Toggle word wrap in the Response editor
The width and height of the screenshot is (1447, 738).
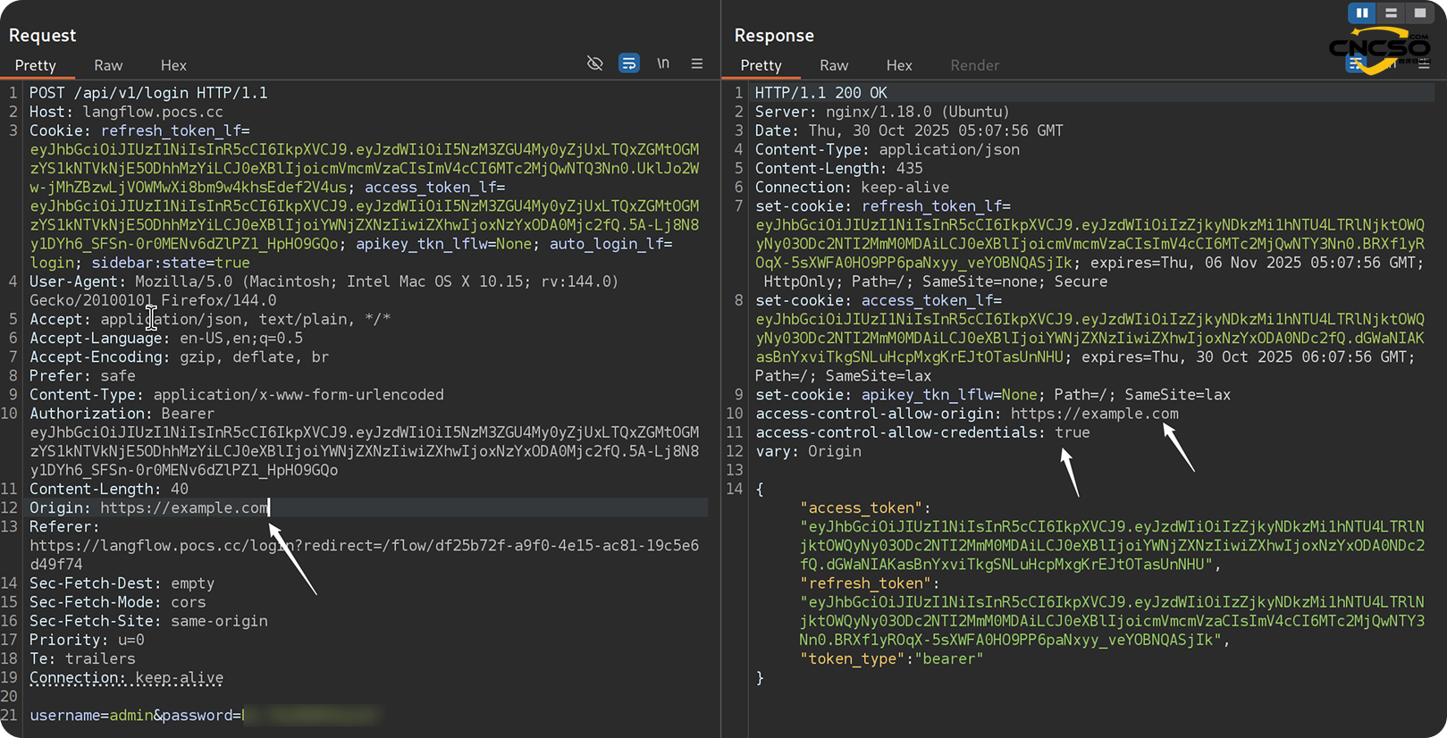tap(1357, 64)
